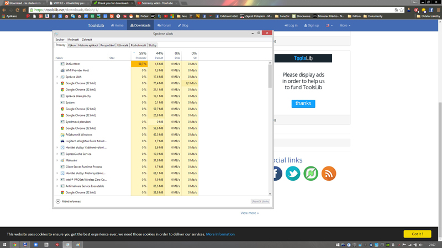Image resolution: width=442 pixels, height=248 pixels.
Task: Open the orange RSS feed icon
Action: pyautogui.click(x=329, y=174)
